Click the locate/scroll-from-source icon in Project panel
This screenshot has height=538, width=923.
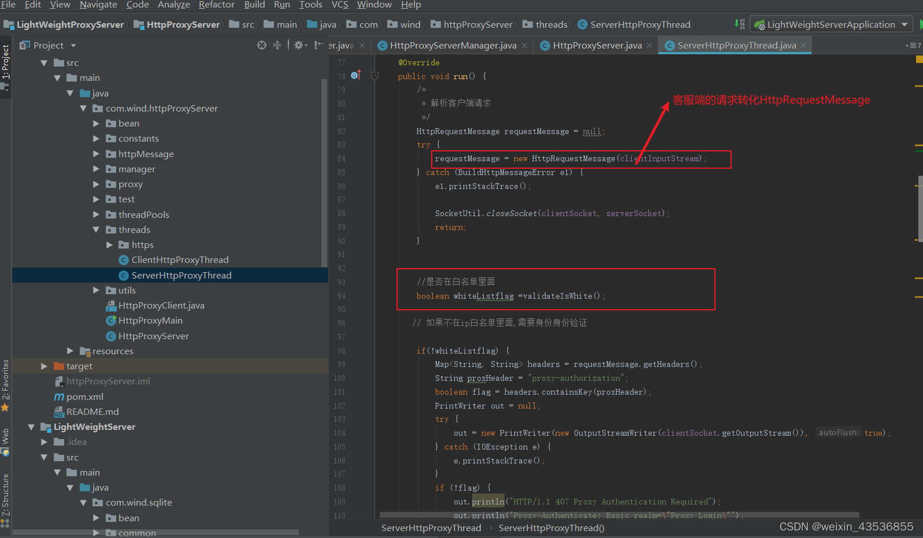pos(262,45)
